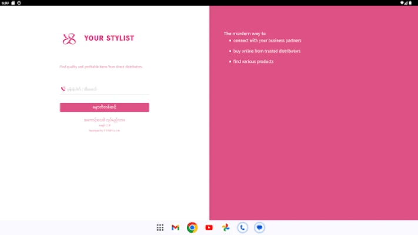Viewport: 418px width, 235px height.
Task: Launch Gmail from the taskbar
Action: [175, 227]
